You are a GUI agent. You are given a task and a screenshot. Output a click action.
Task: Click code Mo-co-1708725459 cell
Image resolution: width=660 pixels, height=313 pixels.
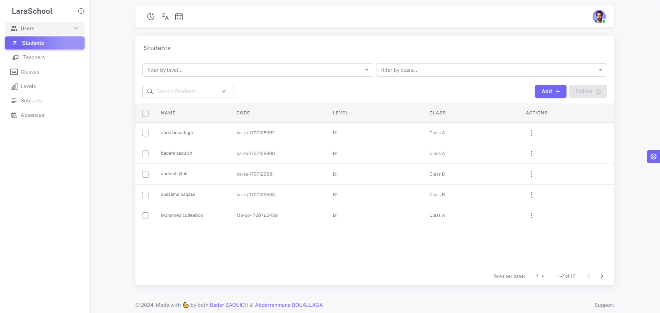[257, 215]
